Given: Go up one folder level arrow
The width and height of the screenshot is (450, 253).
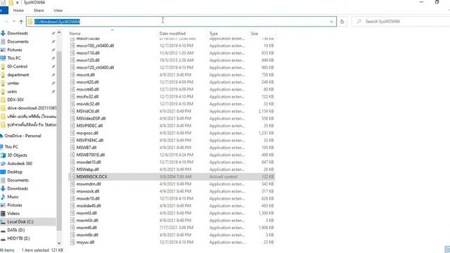Looking at the screenshot, I should tap(21, 22).
